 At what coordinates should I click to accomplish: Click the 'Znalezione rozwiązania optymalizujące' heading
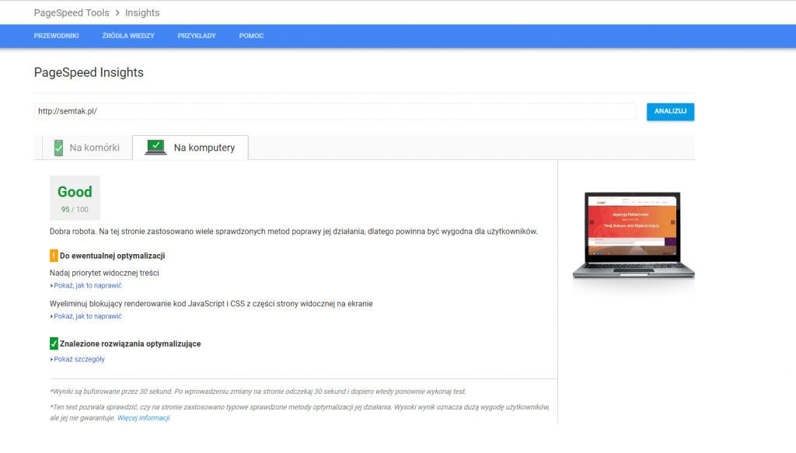pos(131,343)
